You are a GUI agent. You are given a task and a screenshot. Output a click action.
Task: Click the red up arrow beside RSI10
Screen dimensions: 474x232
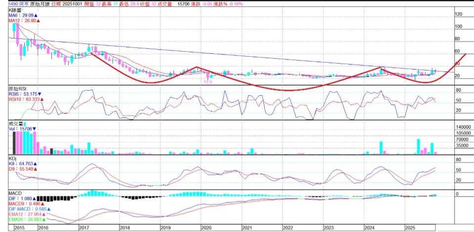[x=43, y=99]
